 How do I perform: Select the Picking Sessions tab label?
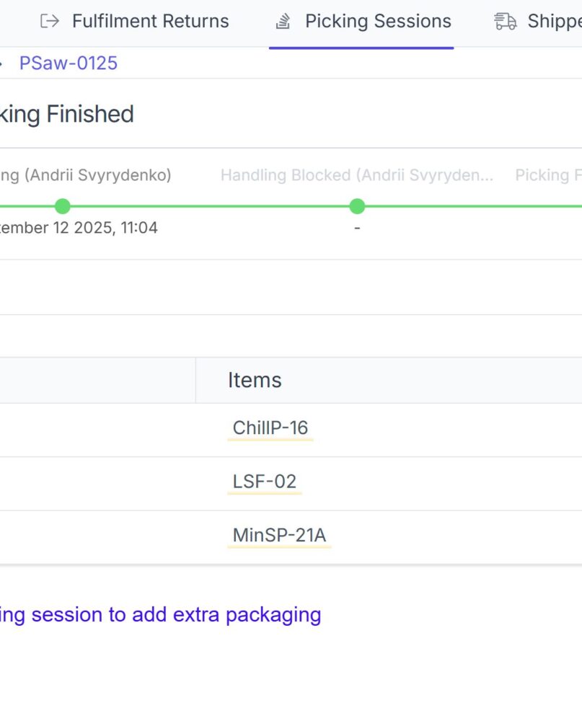click(378, 22)
